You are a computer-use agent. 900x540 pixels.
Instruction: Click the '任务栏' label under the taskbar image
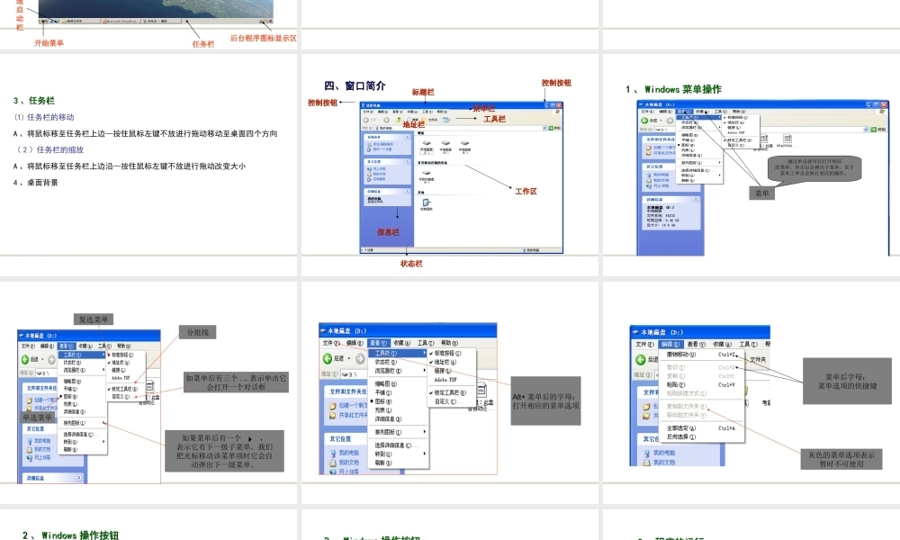[203, 43]
